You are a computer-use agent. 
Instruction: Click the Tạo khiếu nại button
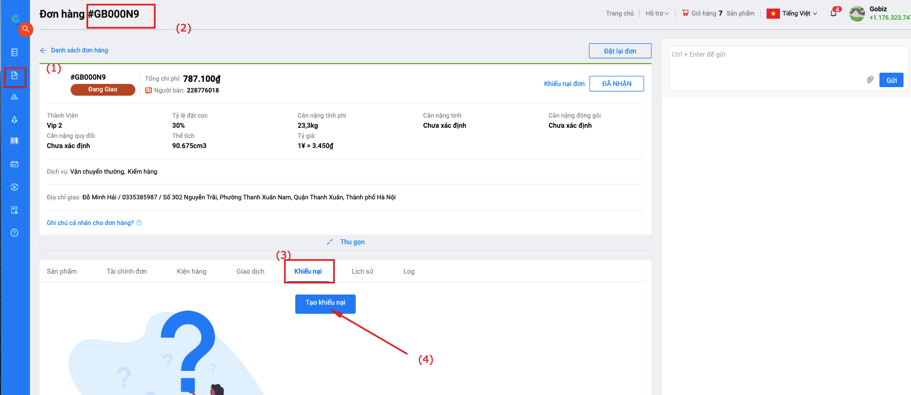(x=325, y=303)
